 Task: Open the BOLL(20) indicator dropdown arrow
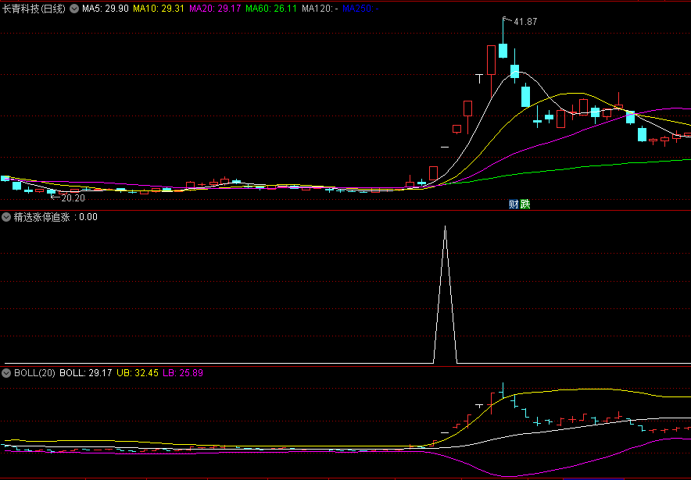(x=6, y=373)
